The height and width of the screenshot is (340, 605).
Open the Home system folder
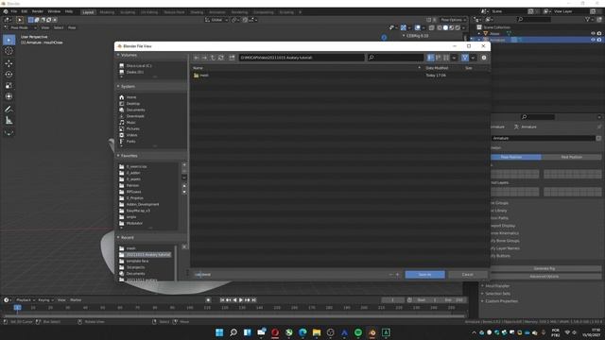tap(131, 97)
